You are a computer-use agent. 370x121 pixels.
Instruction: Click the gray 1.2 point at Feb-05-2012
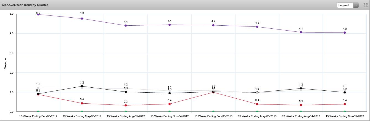pos(38,88)
